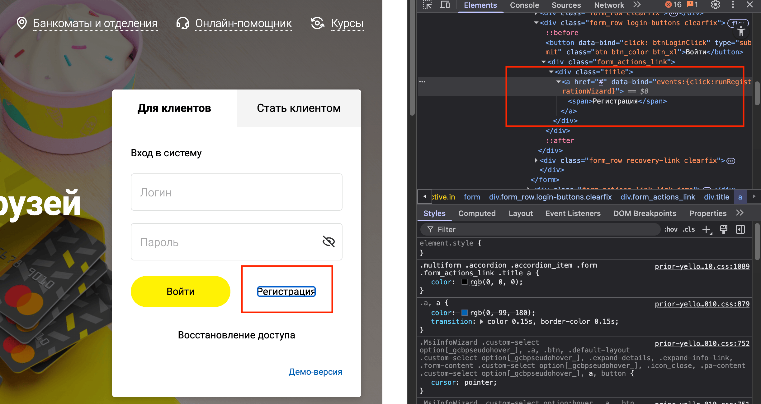This screenshot has height=404, width=761.
Task: Click the map pin icon next to Банкоматы
Action: click(22, 23)
